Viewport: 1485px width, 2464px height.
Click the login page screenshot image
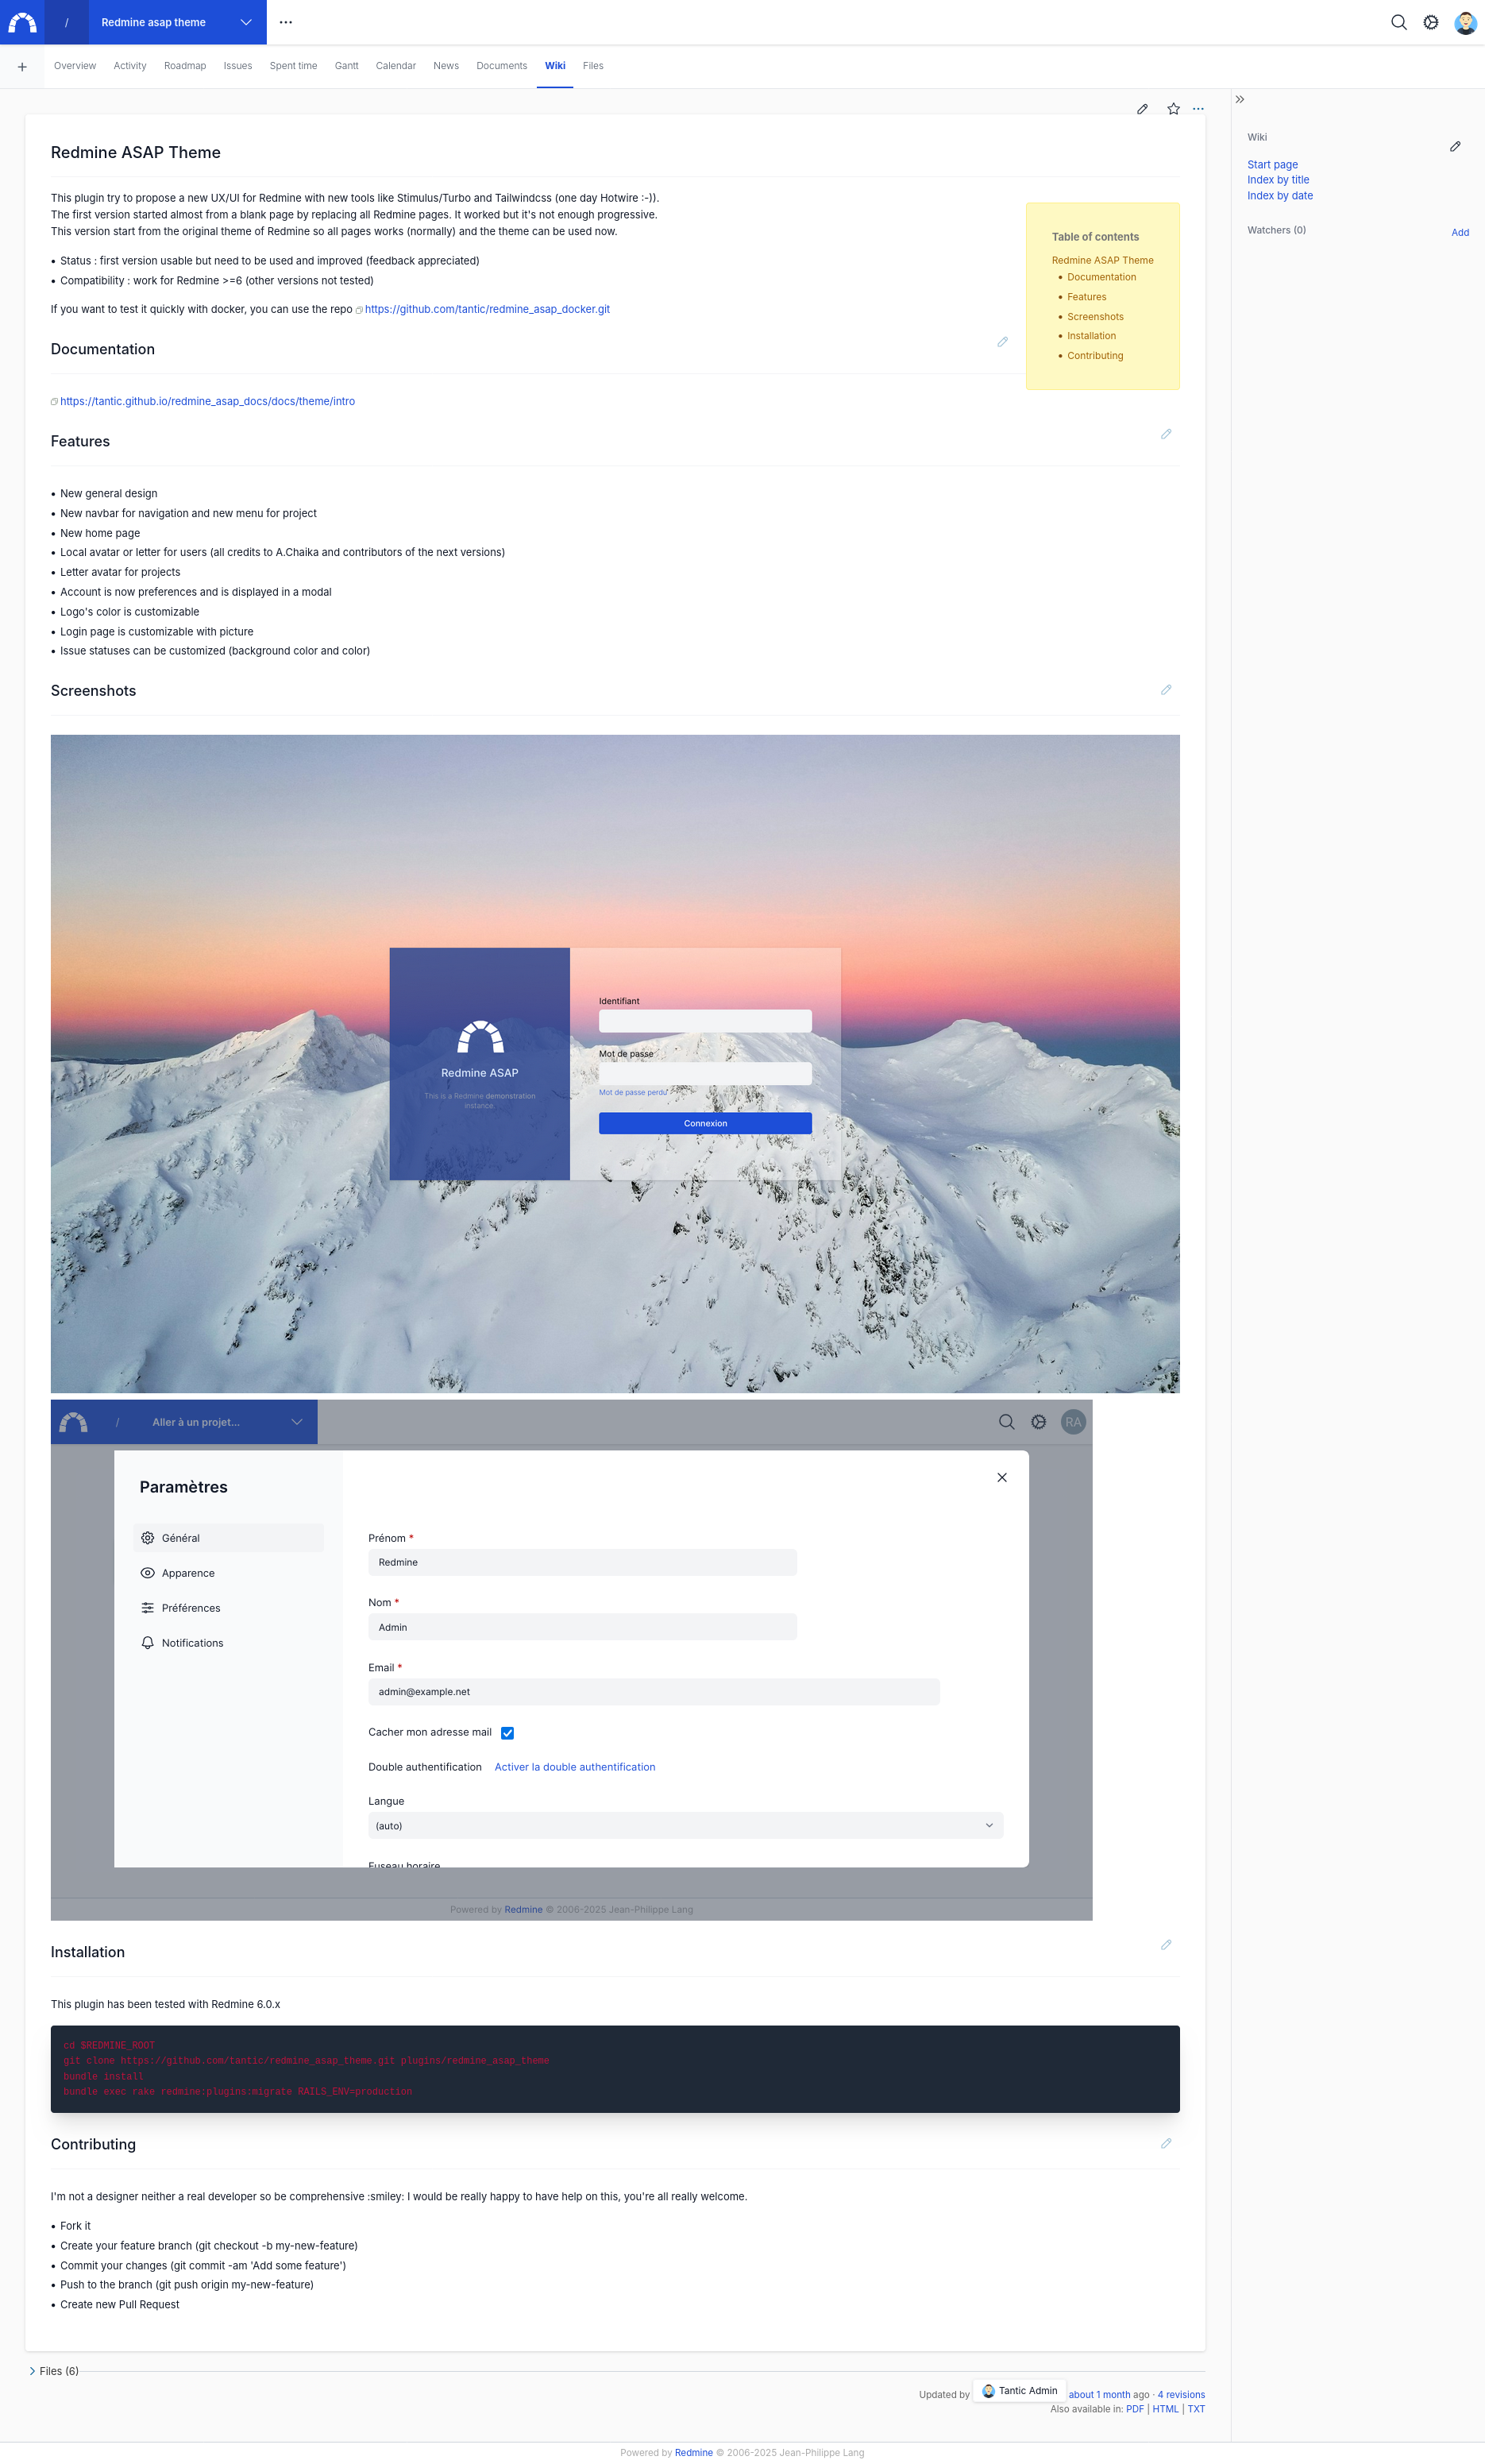coord(615,1064)
